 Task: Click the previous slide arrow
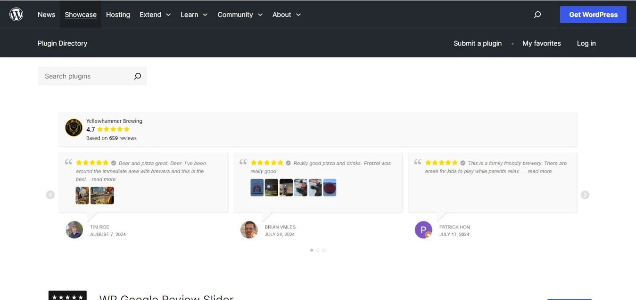(50, 195)
